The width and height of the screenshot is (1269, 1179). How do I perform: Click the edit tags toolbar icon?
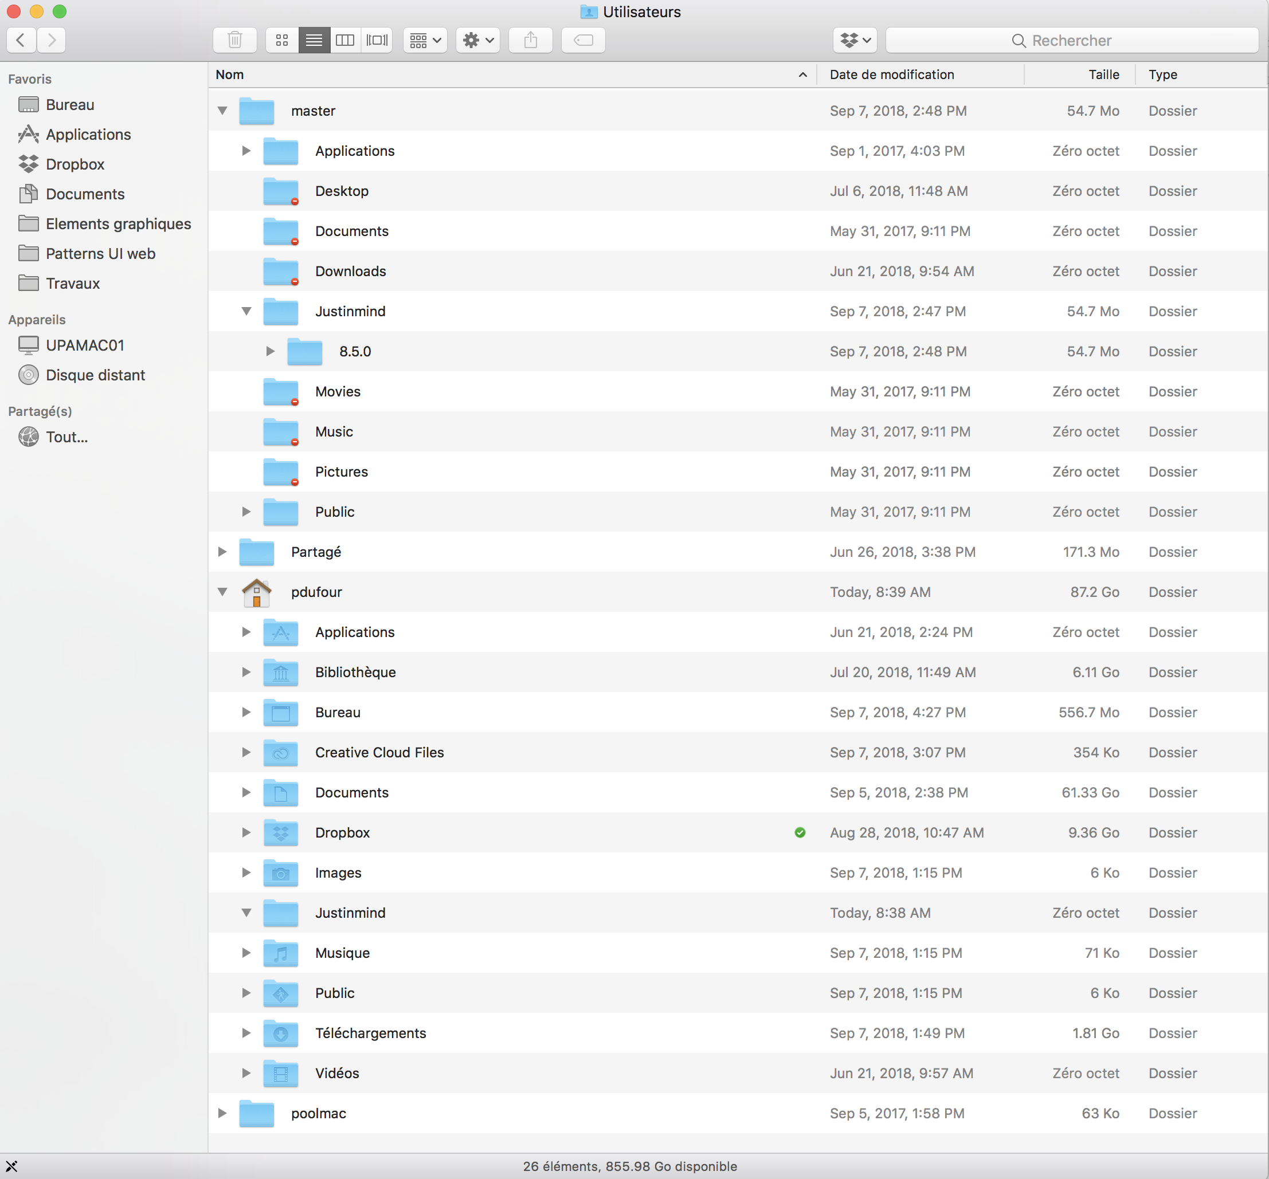tap(583, 40)
